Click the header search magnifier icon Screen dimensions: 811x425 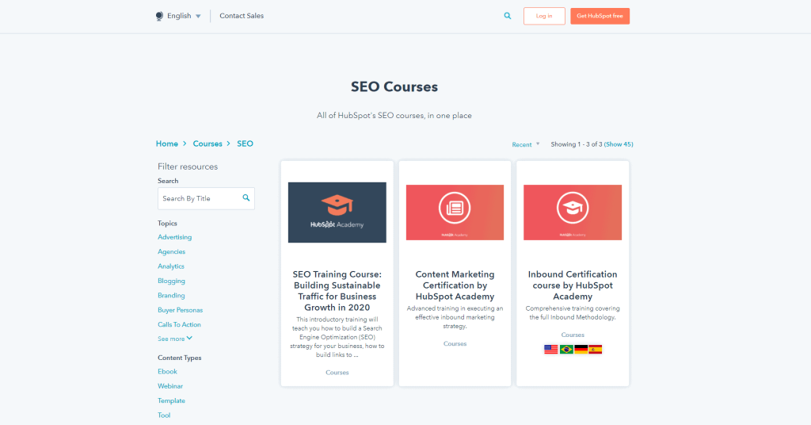[x=508, y=16]
